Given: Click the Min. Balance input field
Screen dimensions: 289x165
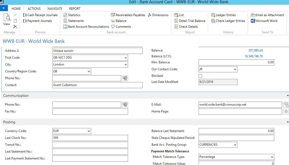Looking at the screenshot, I should pyautogui.click(x=236, y=63).
